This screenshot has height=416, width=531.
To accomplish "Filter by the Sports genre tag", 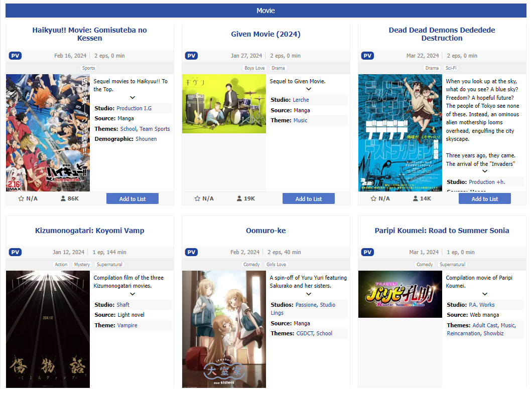I will 89,68.
